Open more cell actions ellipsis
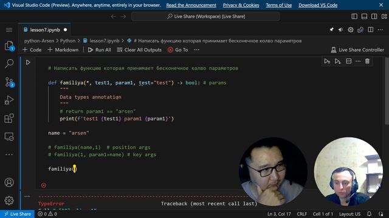 [x=358, y=61]
